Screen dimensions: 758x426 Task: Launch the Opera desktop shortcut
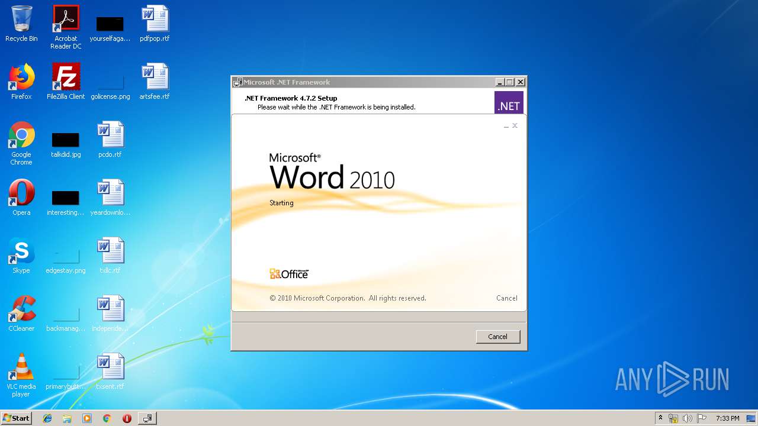(x=21, y=198)
